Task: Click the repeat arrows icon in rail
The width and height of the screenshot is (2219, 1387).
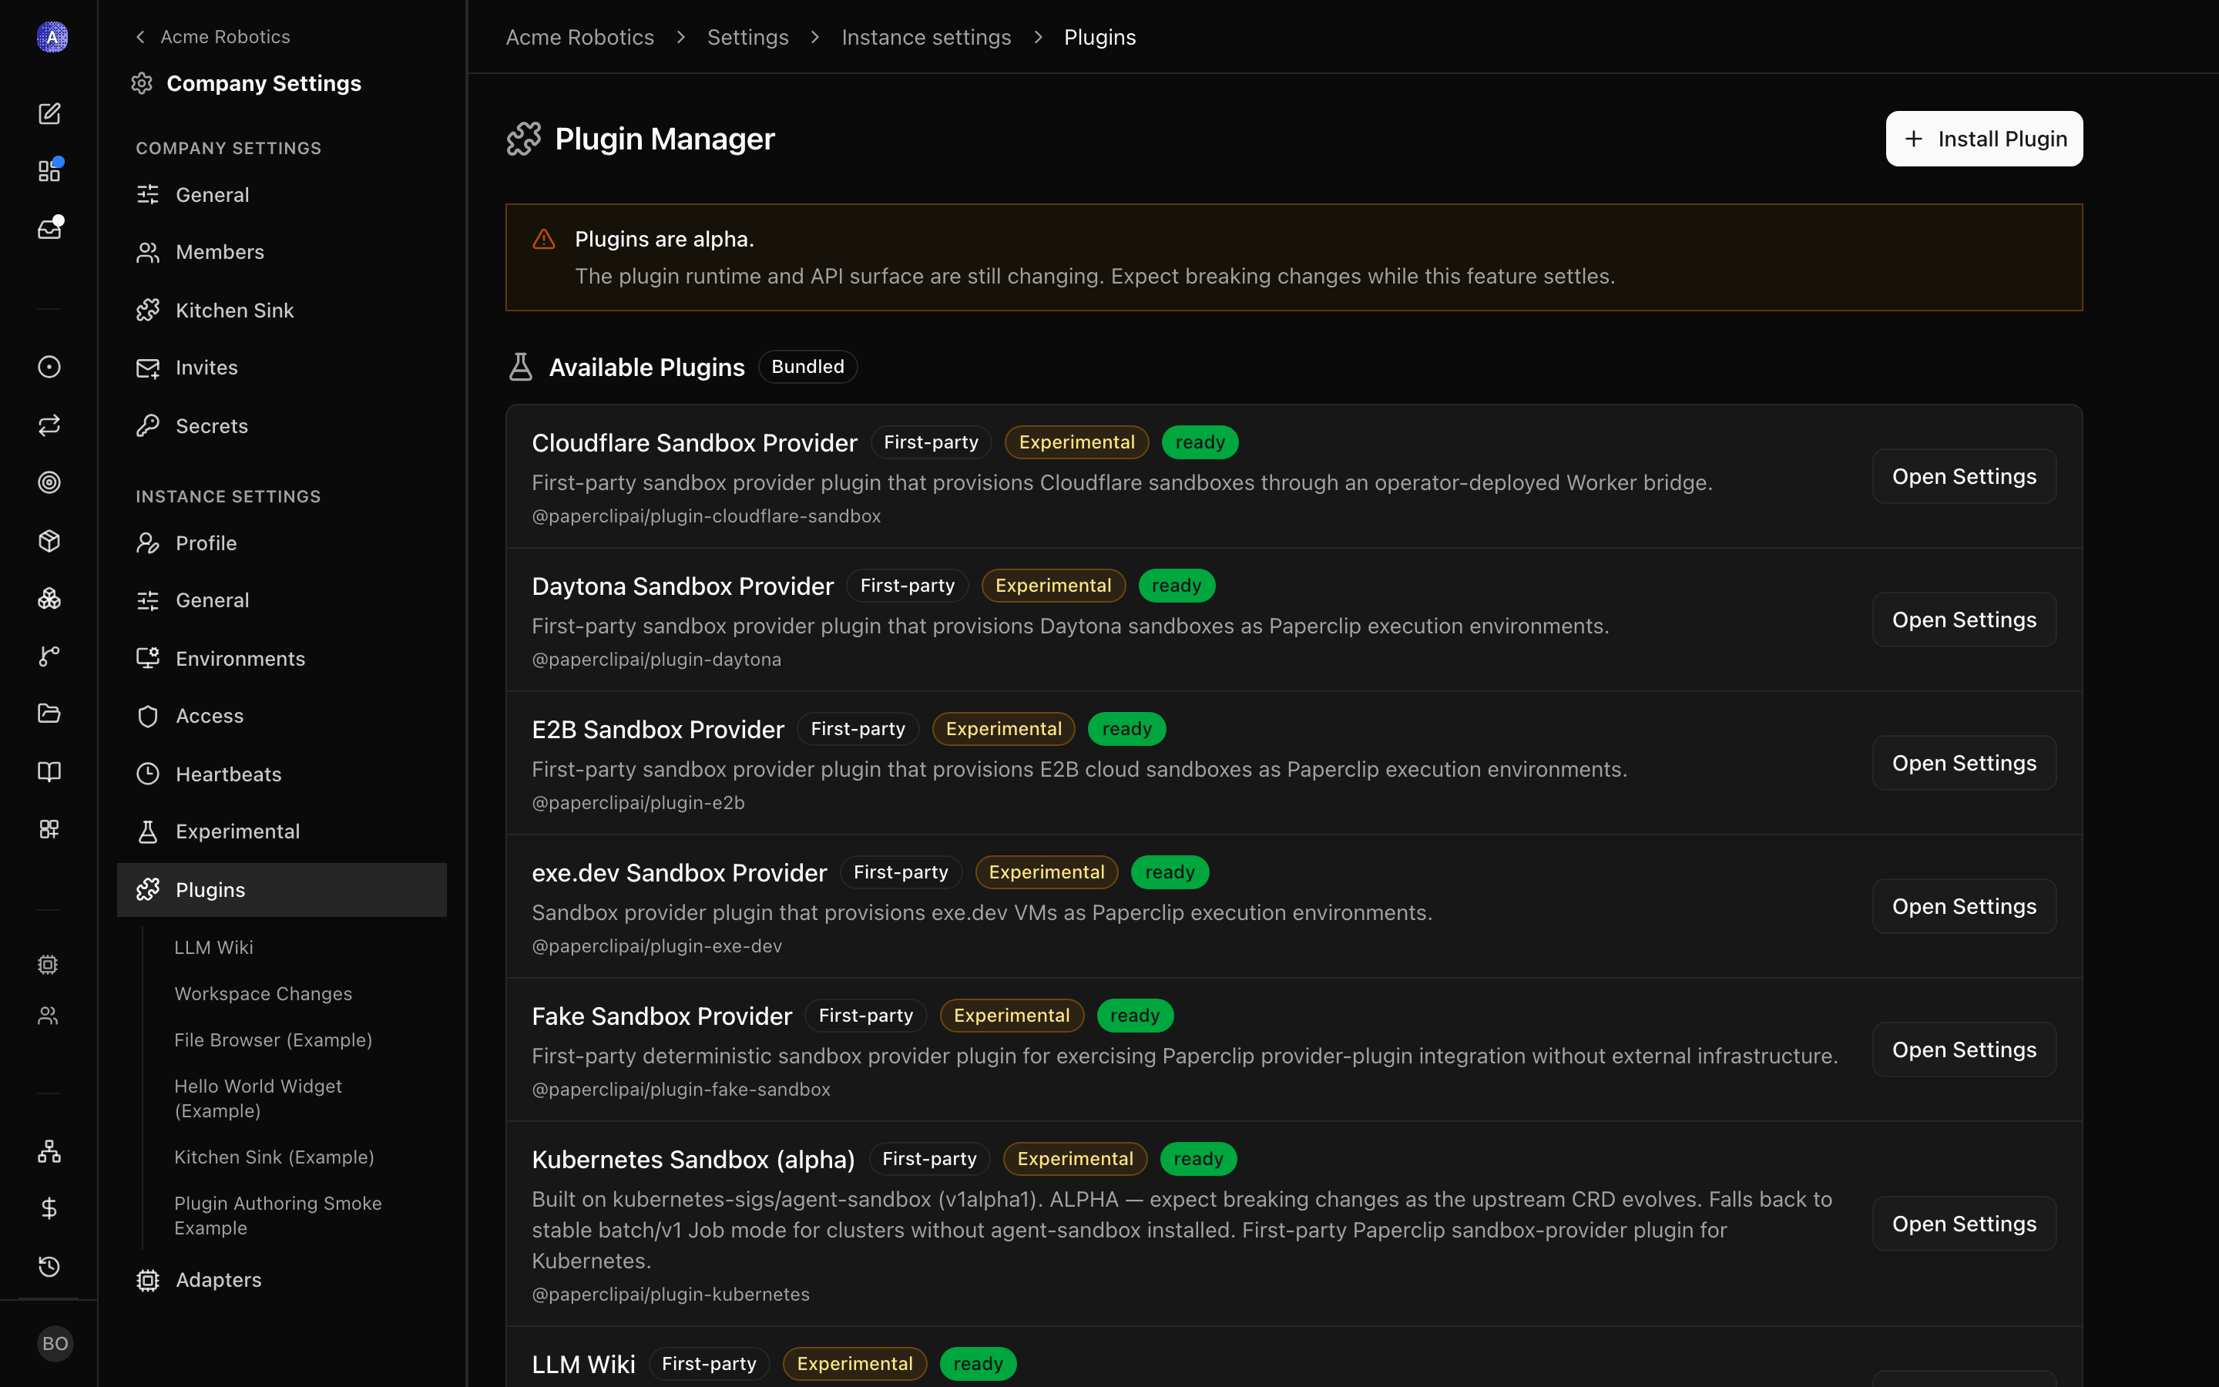Action: click(49, 425)
